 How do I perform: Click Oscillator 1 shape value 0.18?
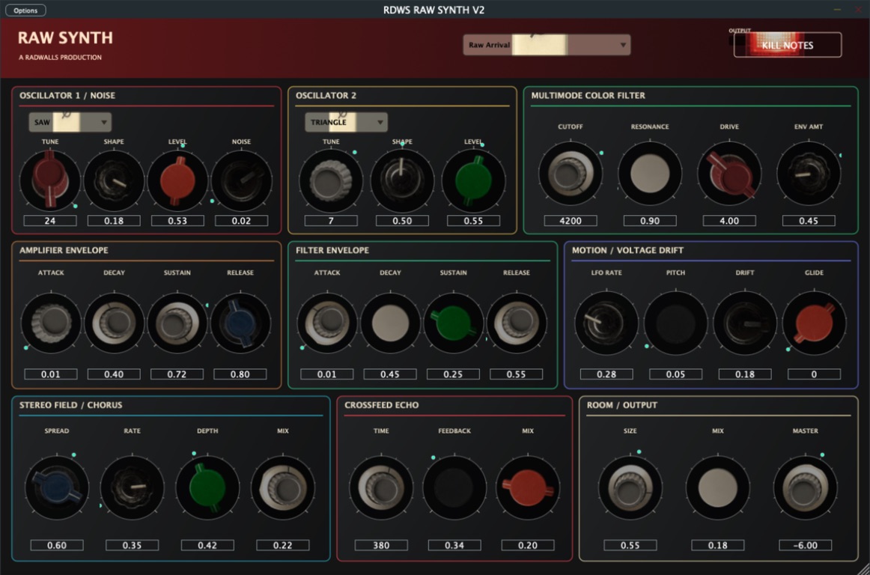(114, 221)
